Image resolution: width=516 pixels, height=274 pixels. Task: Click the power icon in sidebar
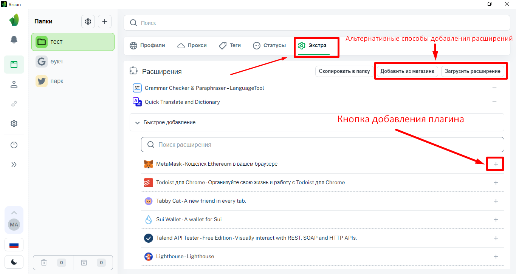pyautogui.click(x=14, y=145)
